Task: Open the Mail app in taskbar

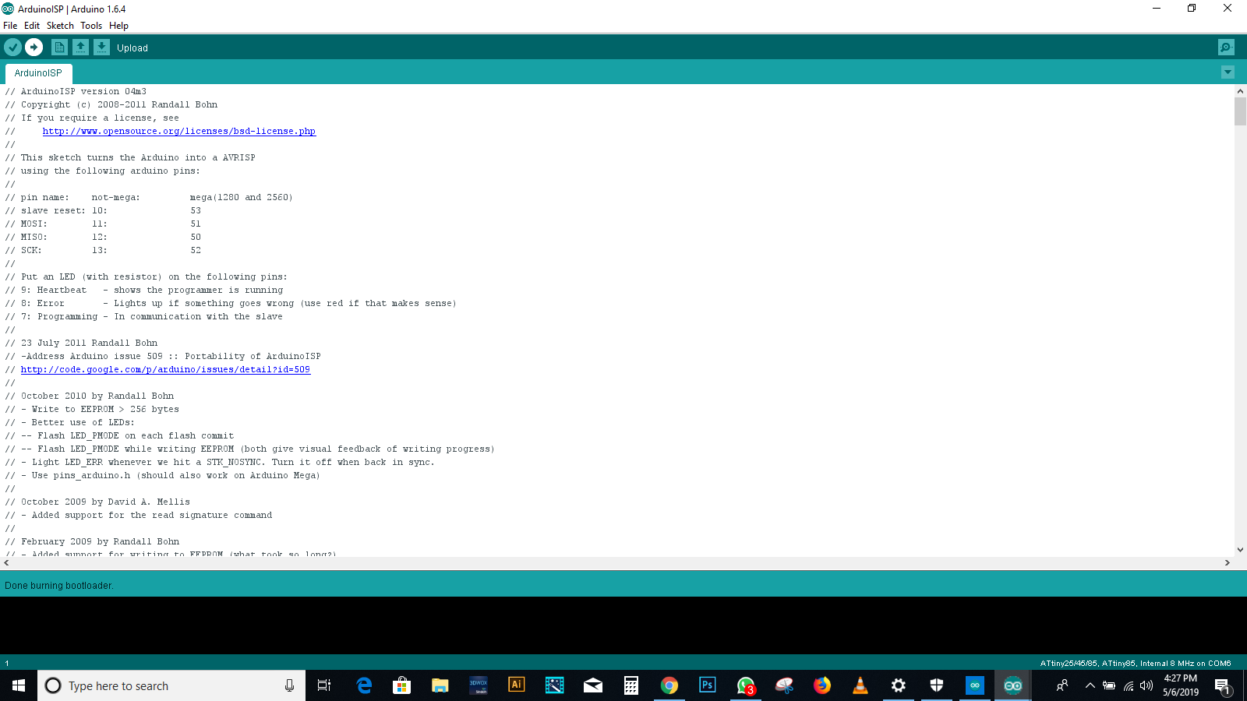Action: 592,685
